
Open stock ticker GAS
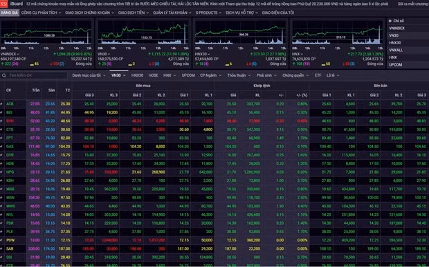pyautogui.click(x=10, y=147)
